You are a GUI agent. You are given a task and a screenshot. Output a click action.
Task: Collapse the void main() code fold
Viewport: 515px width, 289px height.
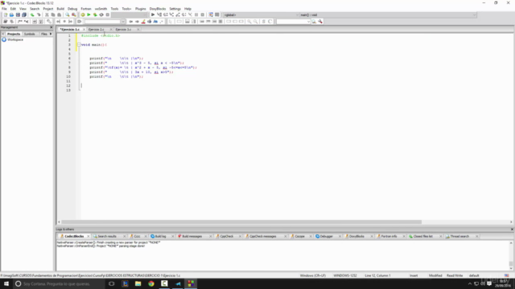79,45
